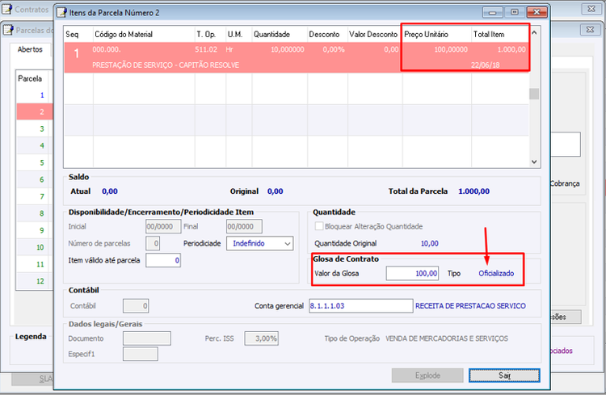Viewport: 606px width, 395px height.
Task: Select parcela 11 in Parcelas window list
Action: pyautogui.click(x=34, y=264)
